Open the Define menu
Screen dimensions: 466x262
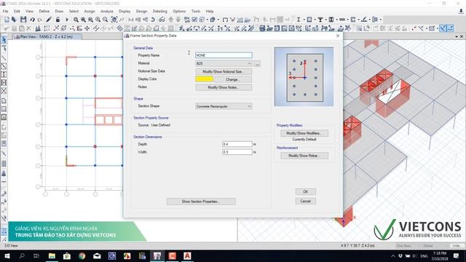[x=44, y=12]
